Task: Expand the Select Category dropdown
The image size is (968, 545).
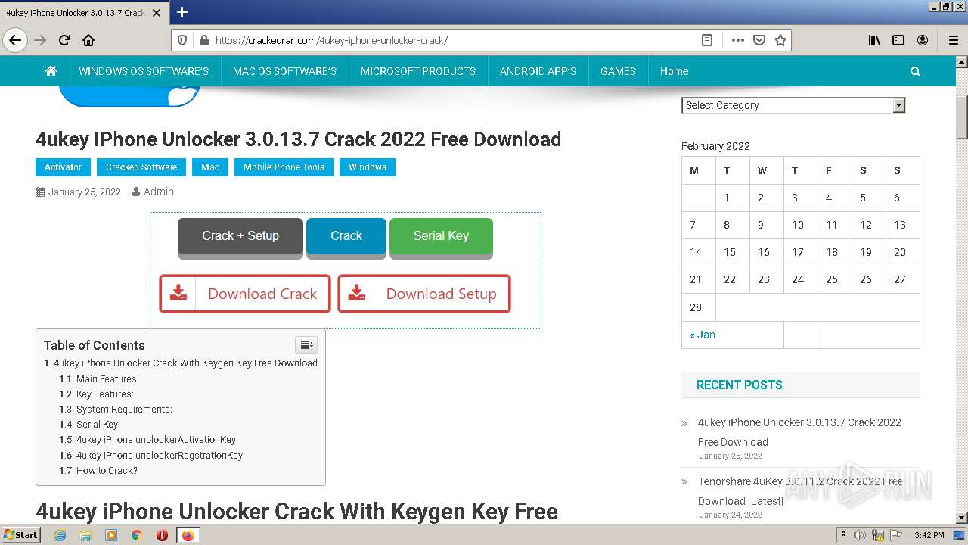Action: tap(793, 105)
